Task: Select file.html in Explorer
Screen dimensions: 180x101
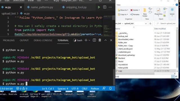Action: [121, 58]
